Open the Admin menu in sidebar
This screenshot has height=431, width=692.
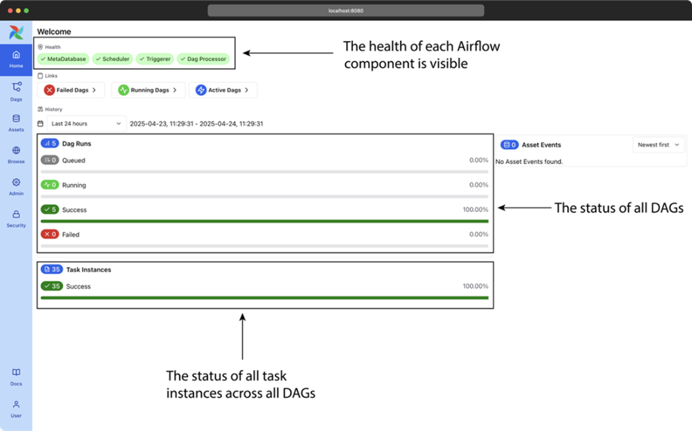(16, 186)
